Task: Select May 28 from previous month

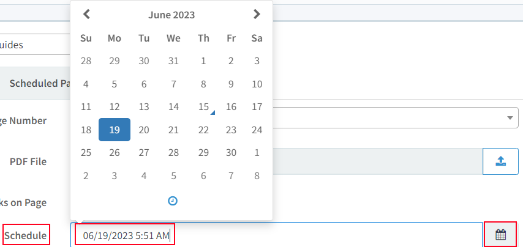Action: coord(86,61)
